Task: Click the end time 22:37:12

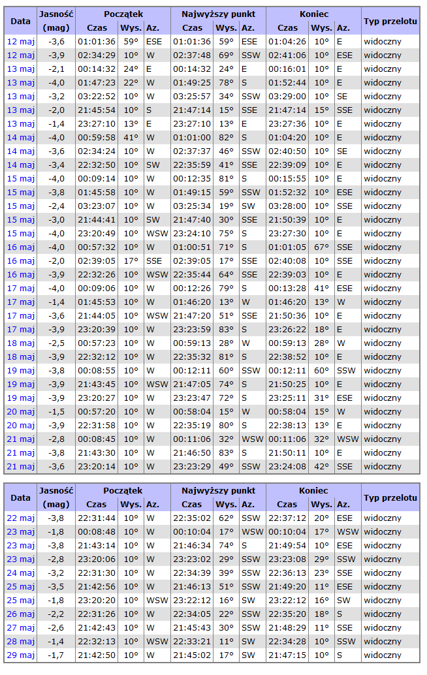Action: (287, 518)
